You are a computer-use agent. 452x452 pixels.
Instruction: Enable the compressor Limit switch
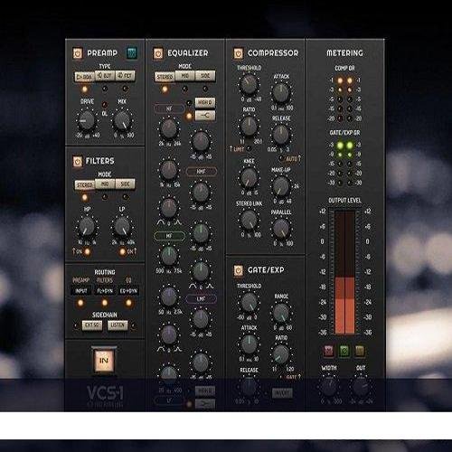250,148
